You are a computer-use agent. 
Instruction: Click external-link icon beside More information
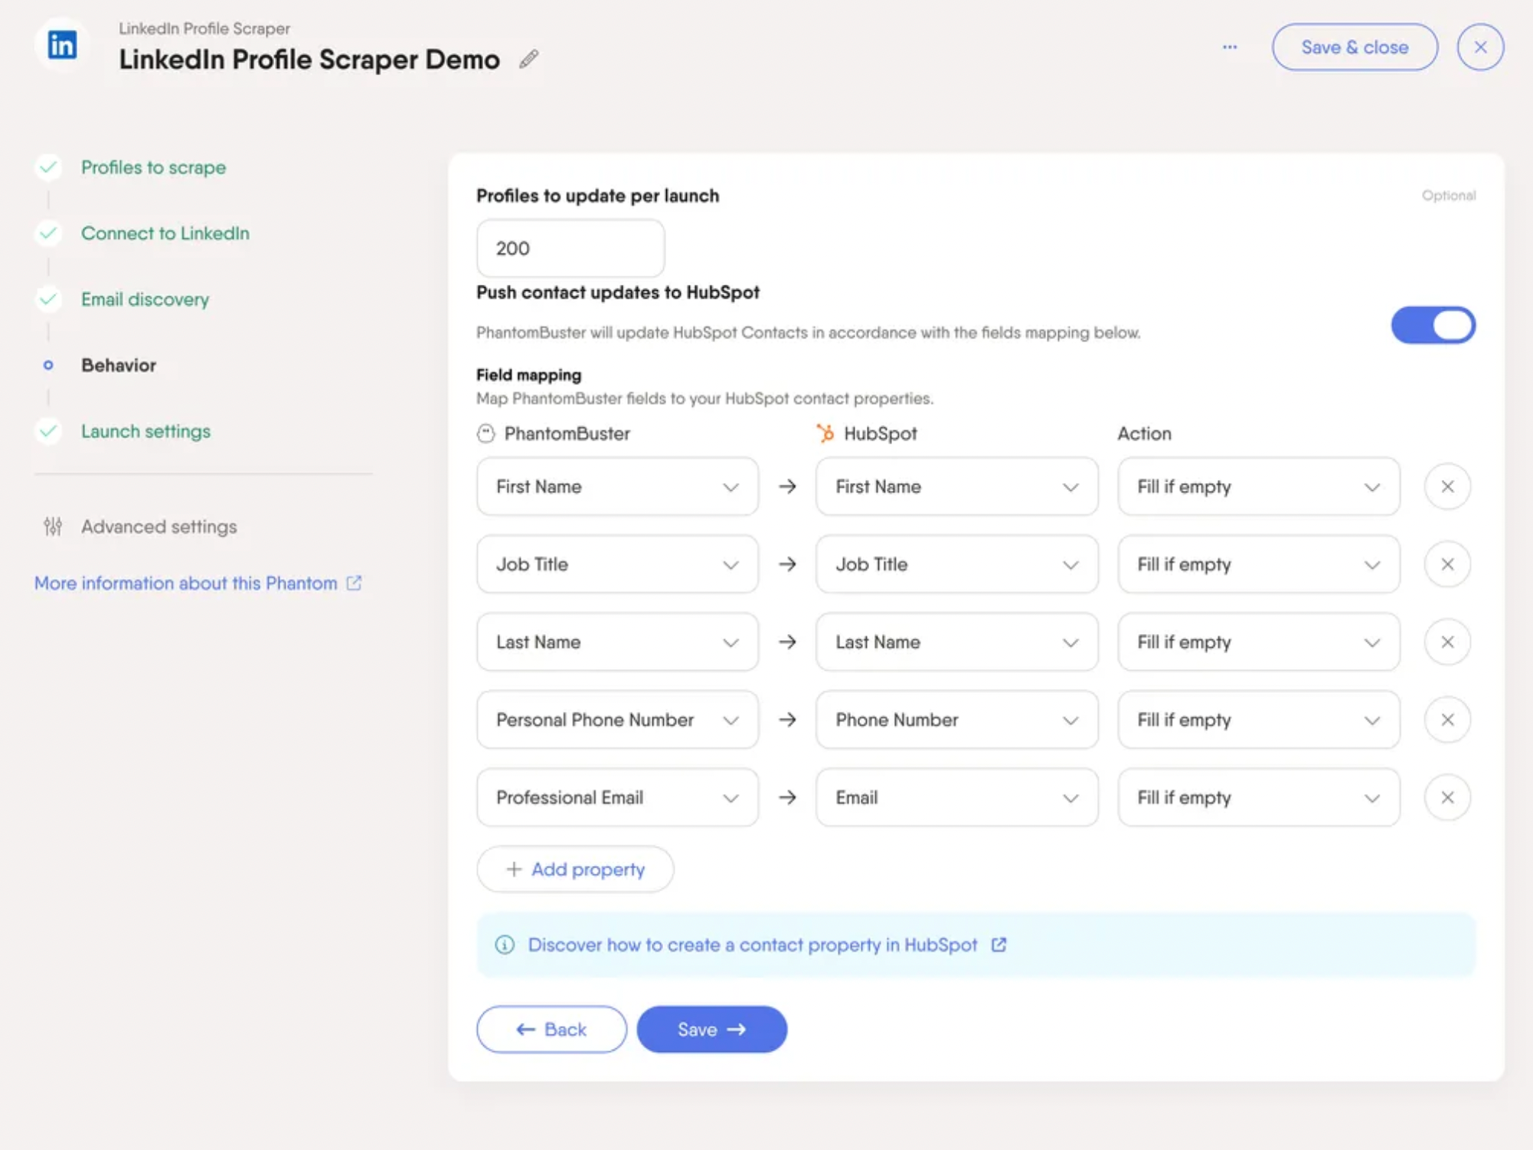coord(354,583)
